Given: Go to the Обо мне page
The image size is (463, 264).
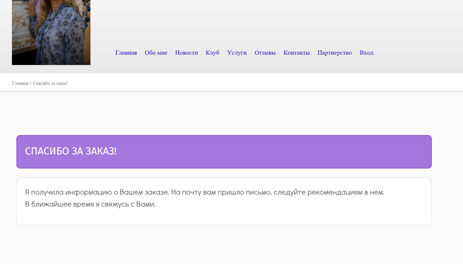Looking at the screenshot, I should click(x=156, y=53).
